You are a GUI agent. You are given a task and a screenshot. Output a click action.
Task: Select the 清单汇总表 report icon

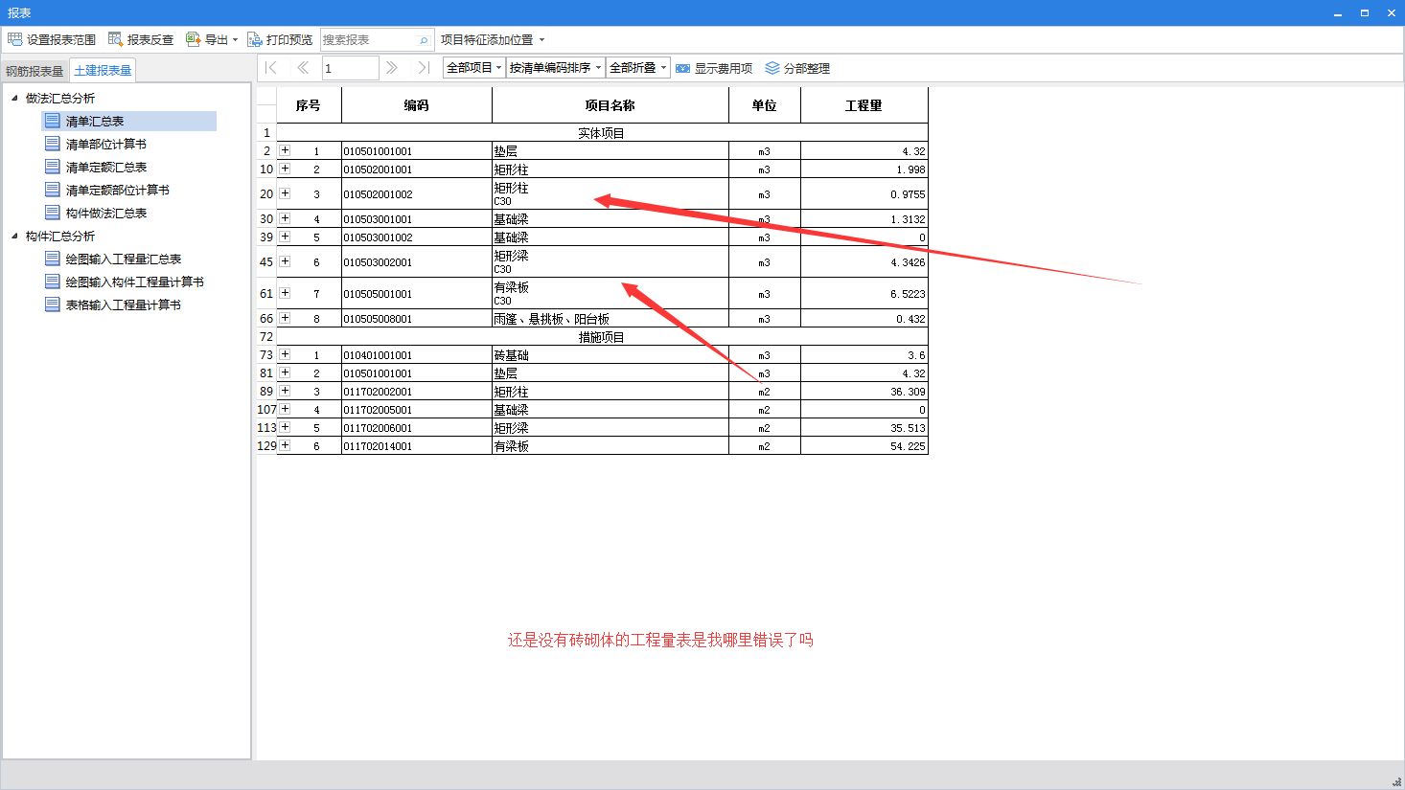pyautogui.click(x=53, y=121)
